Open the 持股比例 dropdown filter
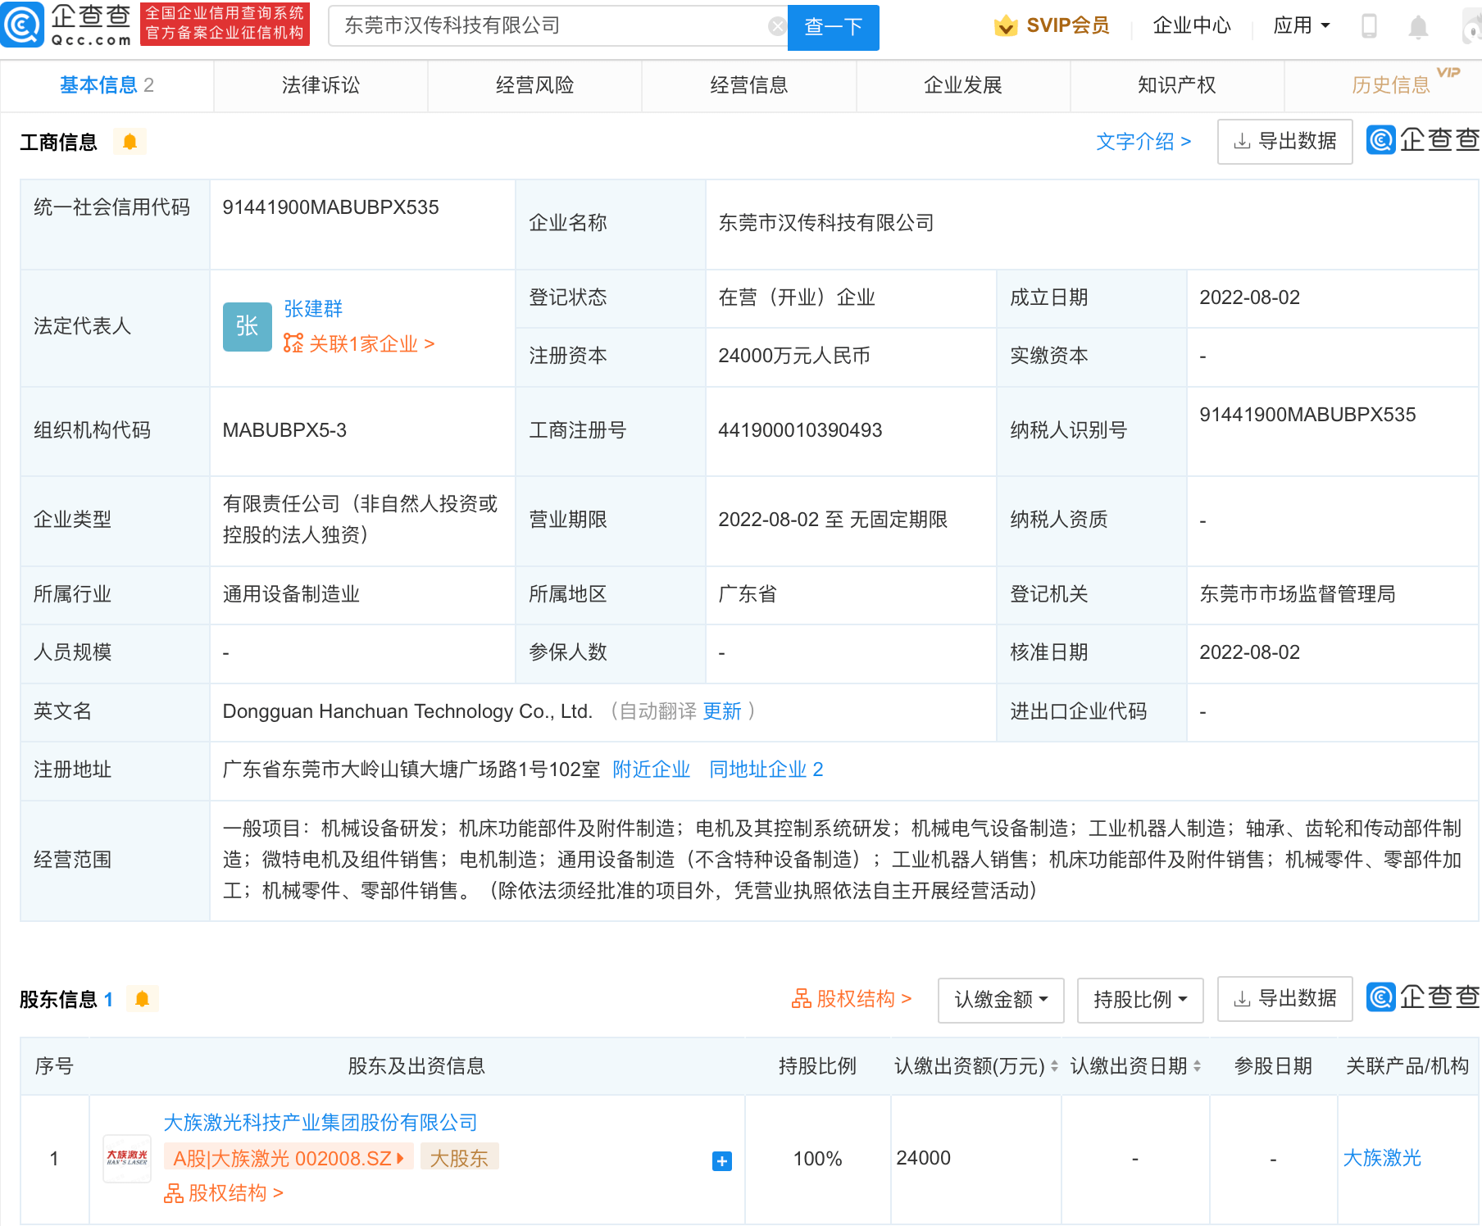Image resolution: width=1482 pixels, height=1226 pixels. tap(1139, 999)
